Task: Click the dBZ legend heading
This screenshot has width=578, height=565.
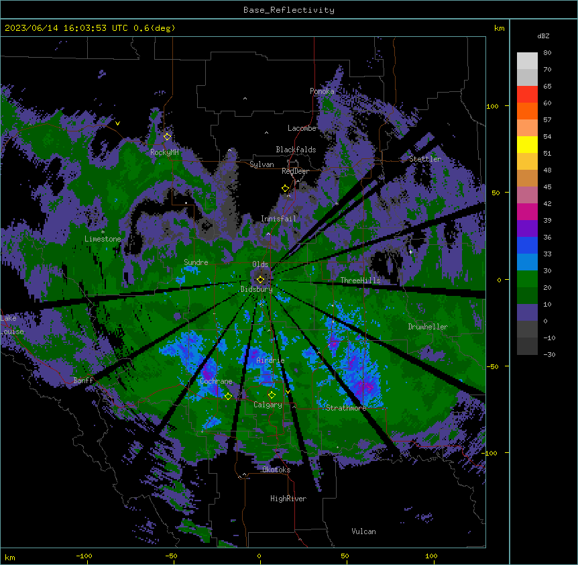Action: pos(543,36)
